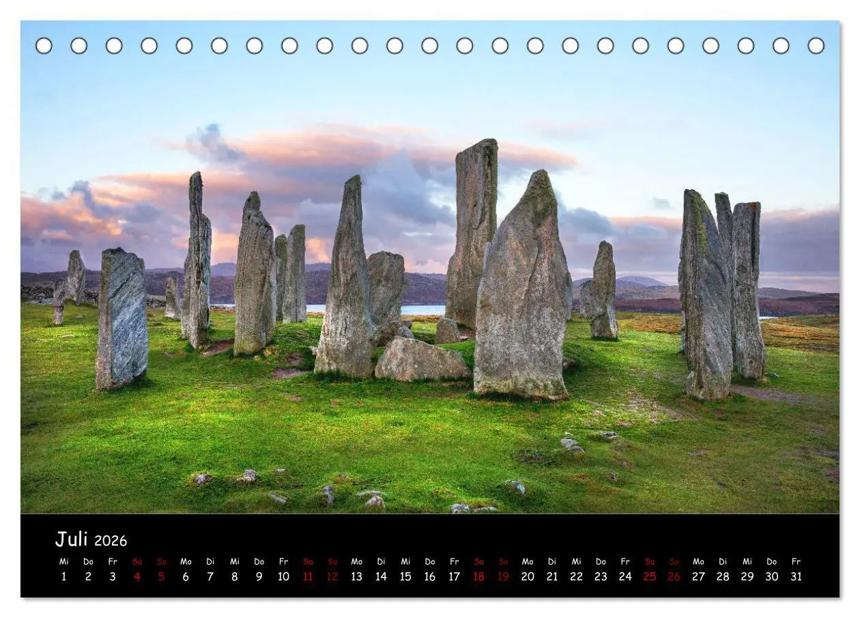Screen dimensions: 860x618
Task: Select day number 31 in the calendar row
Action: pyautogui.click(x=796, y=576)
